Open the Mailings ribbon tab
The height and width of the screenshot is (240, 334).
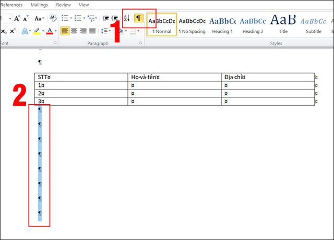40,5
